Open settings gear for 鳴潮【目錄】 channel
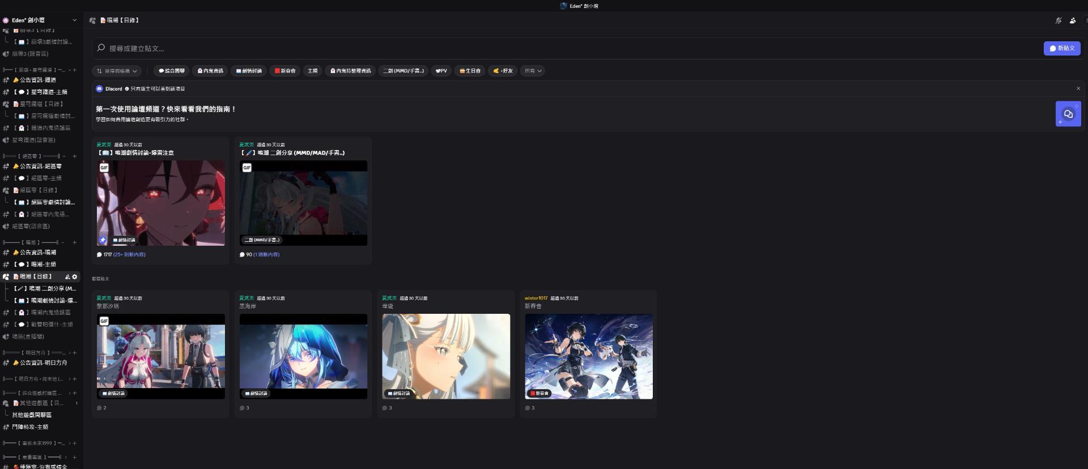The image size is (1088, 469). coord(75,277)
